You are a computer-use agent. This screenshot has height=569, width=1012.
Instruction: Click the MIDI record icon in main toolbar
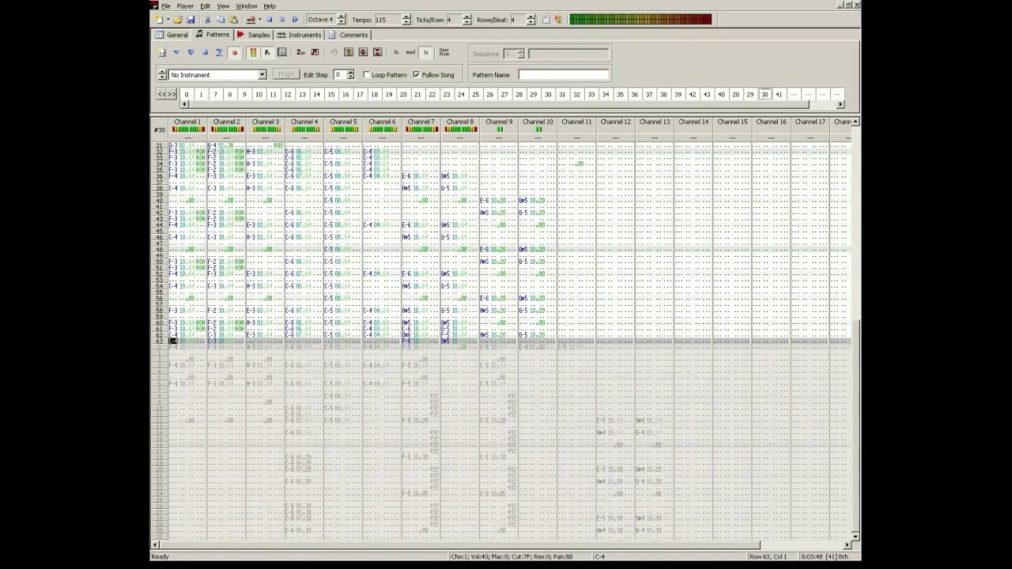click(251, 20)
